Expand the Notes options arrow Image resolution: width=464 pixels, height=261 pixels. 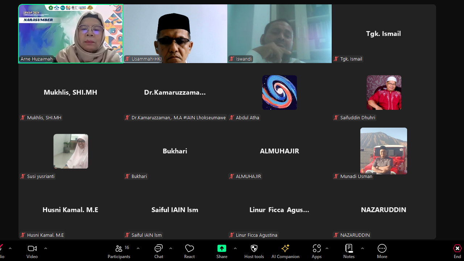362,248
